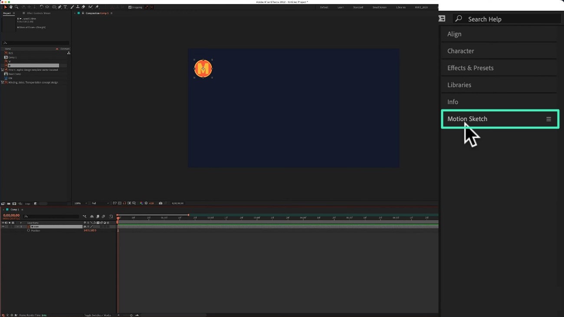This screenshot has width=564, height=317.
Task: Open the Graph Editor in the timeline
Action: 111,216
